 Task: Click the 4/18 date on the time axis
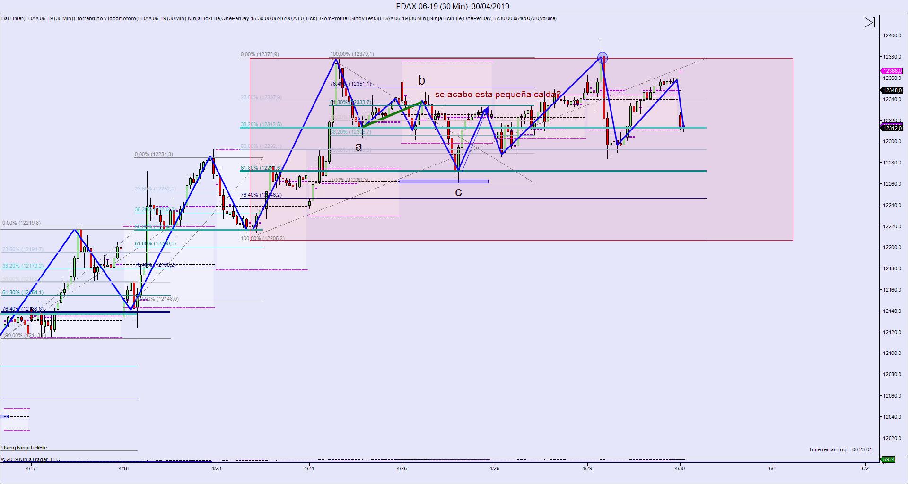[123, 468]
